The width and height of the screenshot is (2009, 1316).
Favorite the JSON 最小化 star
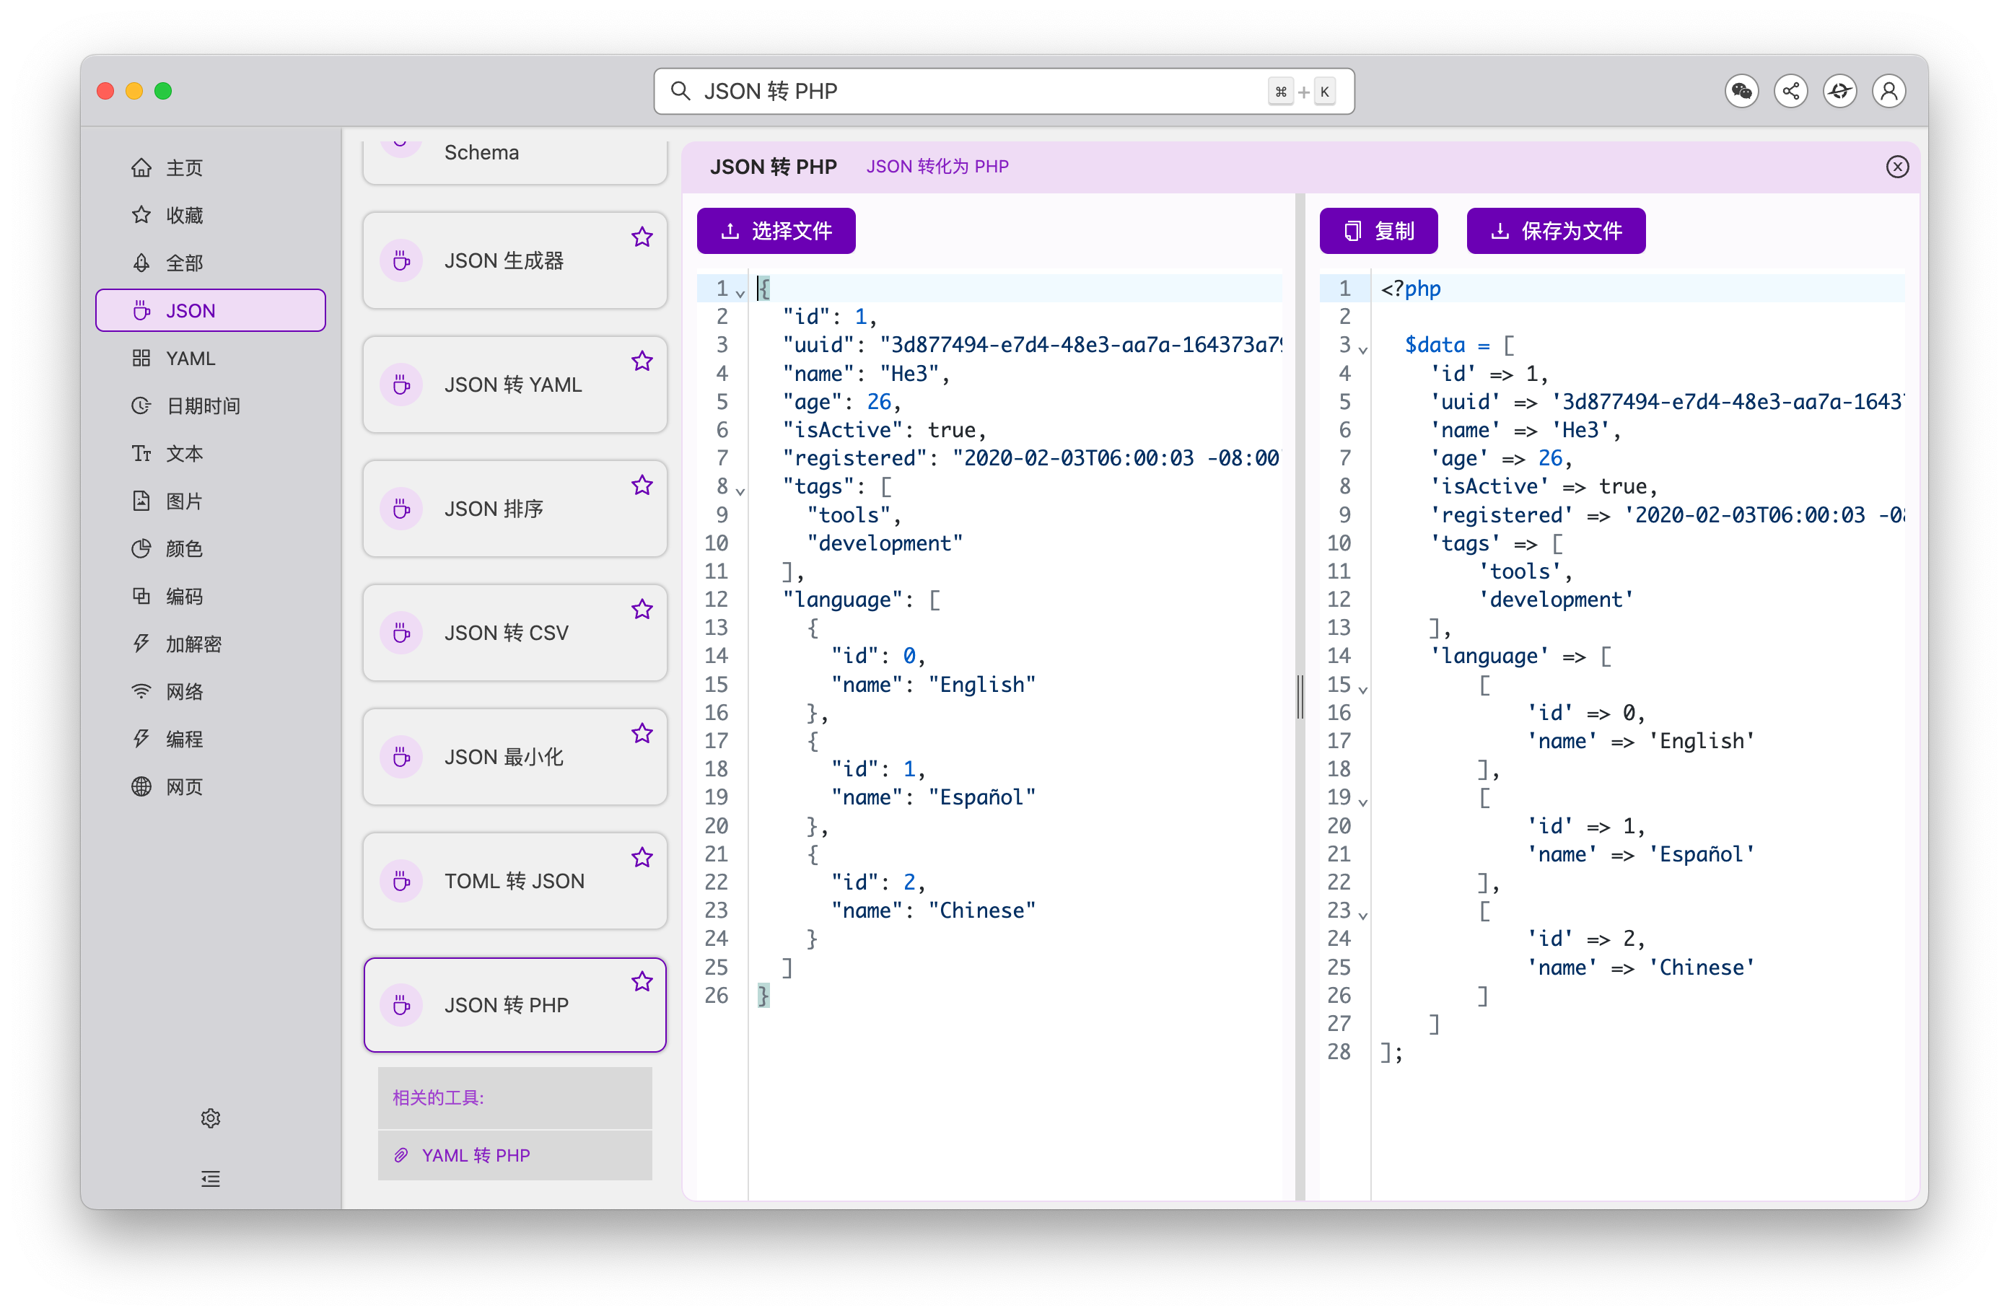point(642,734)
